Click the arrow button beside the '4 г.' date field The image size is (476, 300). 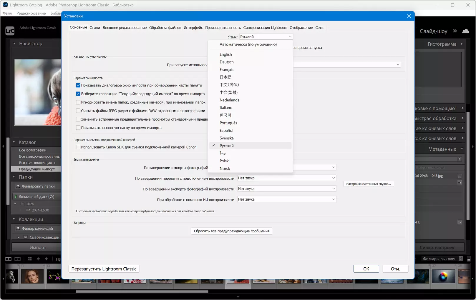pos(460,222)
